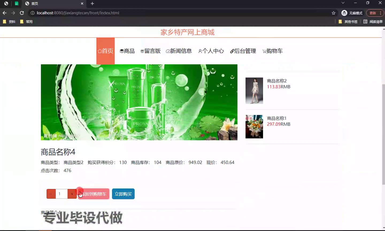The width and height of the screenshot is (385, 231).
Task: Open the 资料 bookmarks folder
Action: tap(9, 22)
